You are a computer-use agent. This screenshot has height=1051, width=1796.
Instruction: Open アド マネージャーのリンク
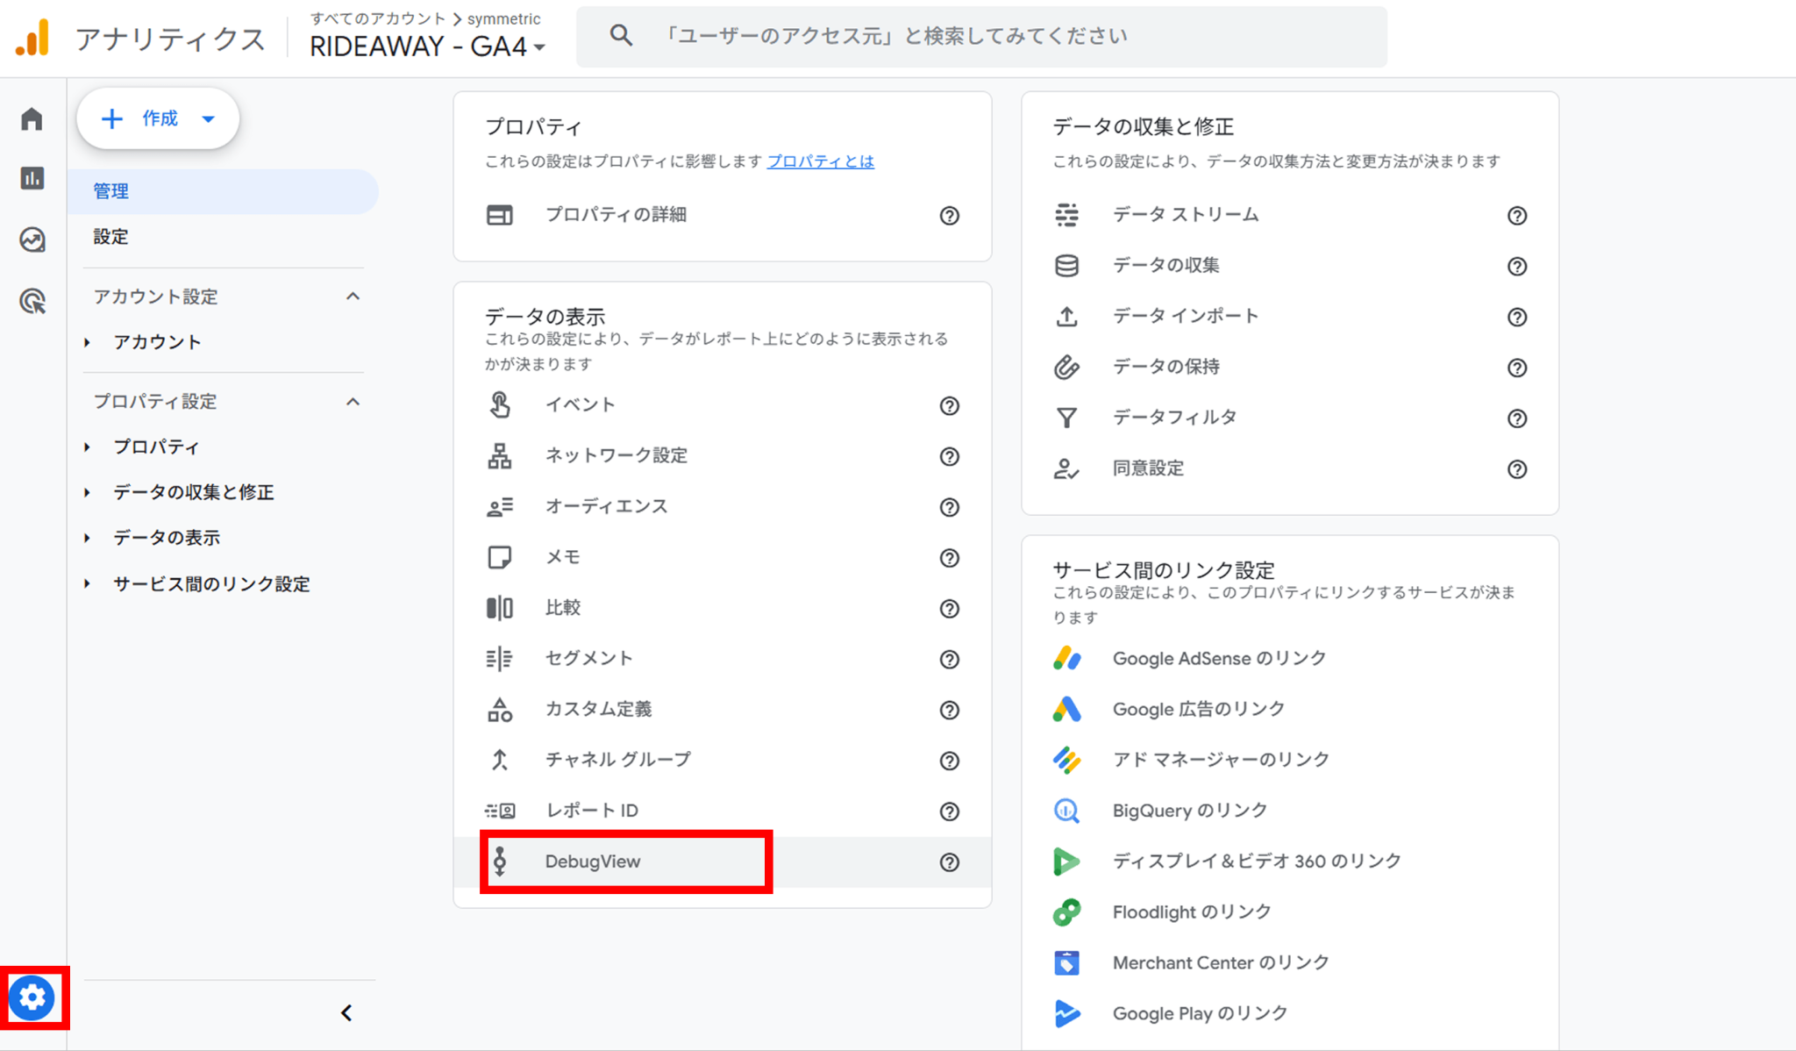click(1290, 760)
